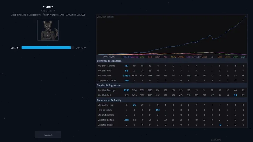253x142 pixels.
Task: Toggle the Lavender player legend label
Action: click(196, 57)
